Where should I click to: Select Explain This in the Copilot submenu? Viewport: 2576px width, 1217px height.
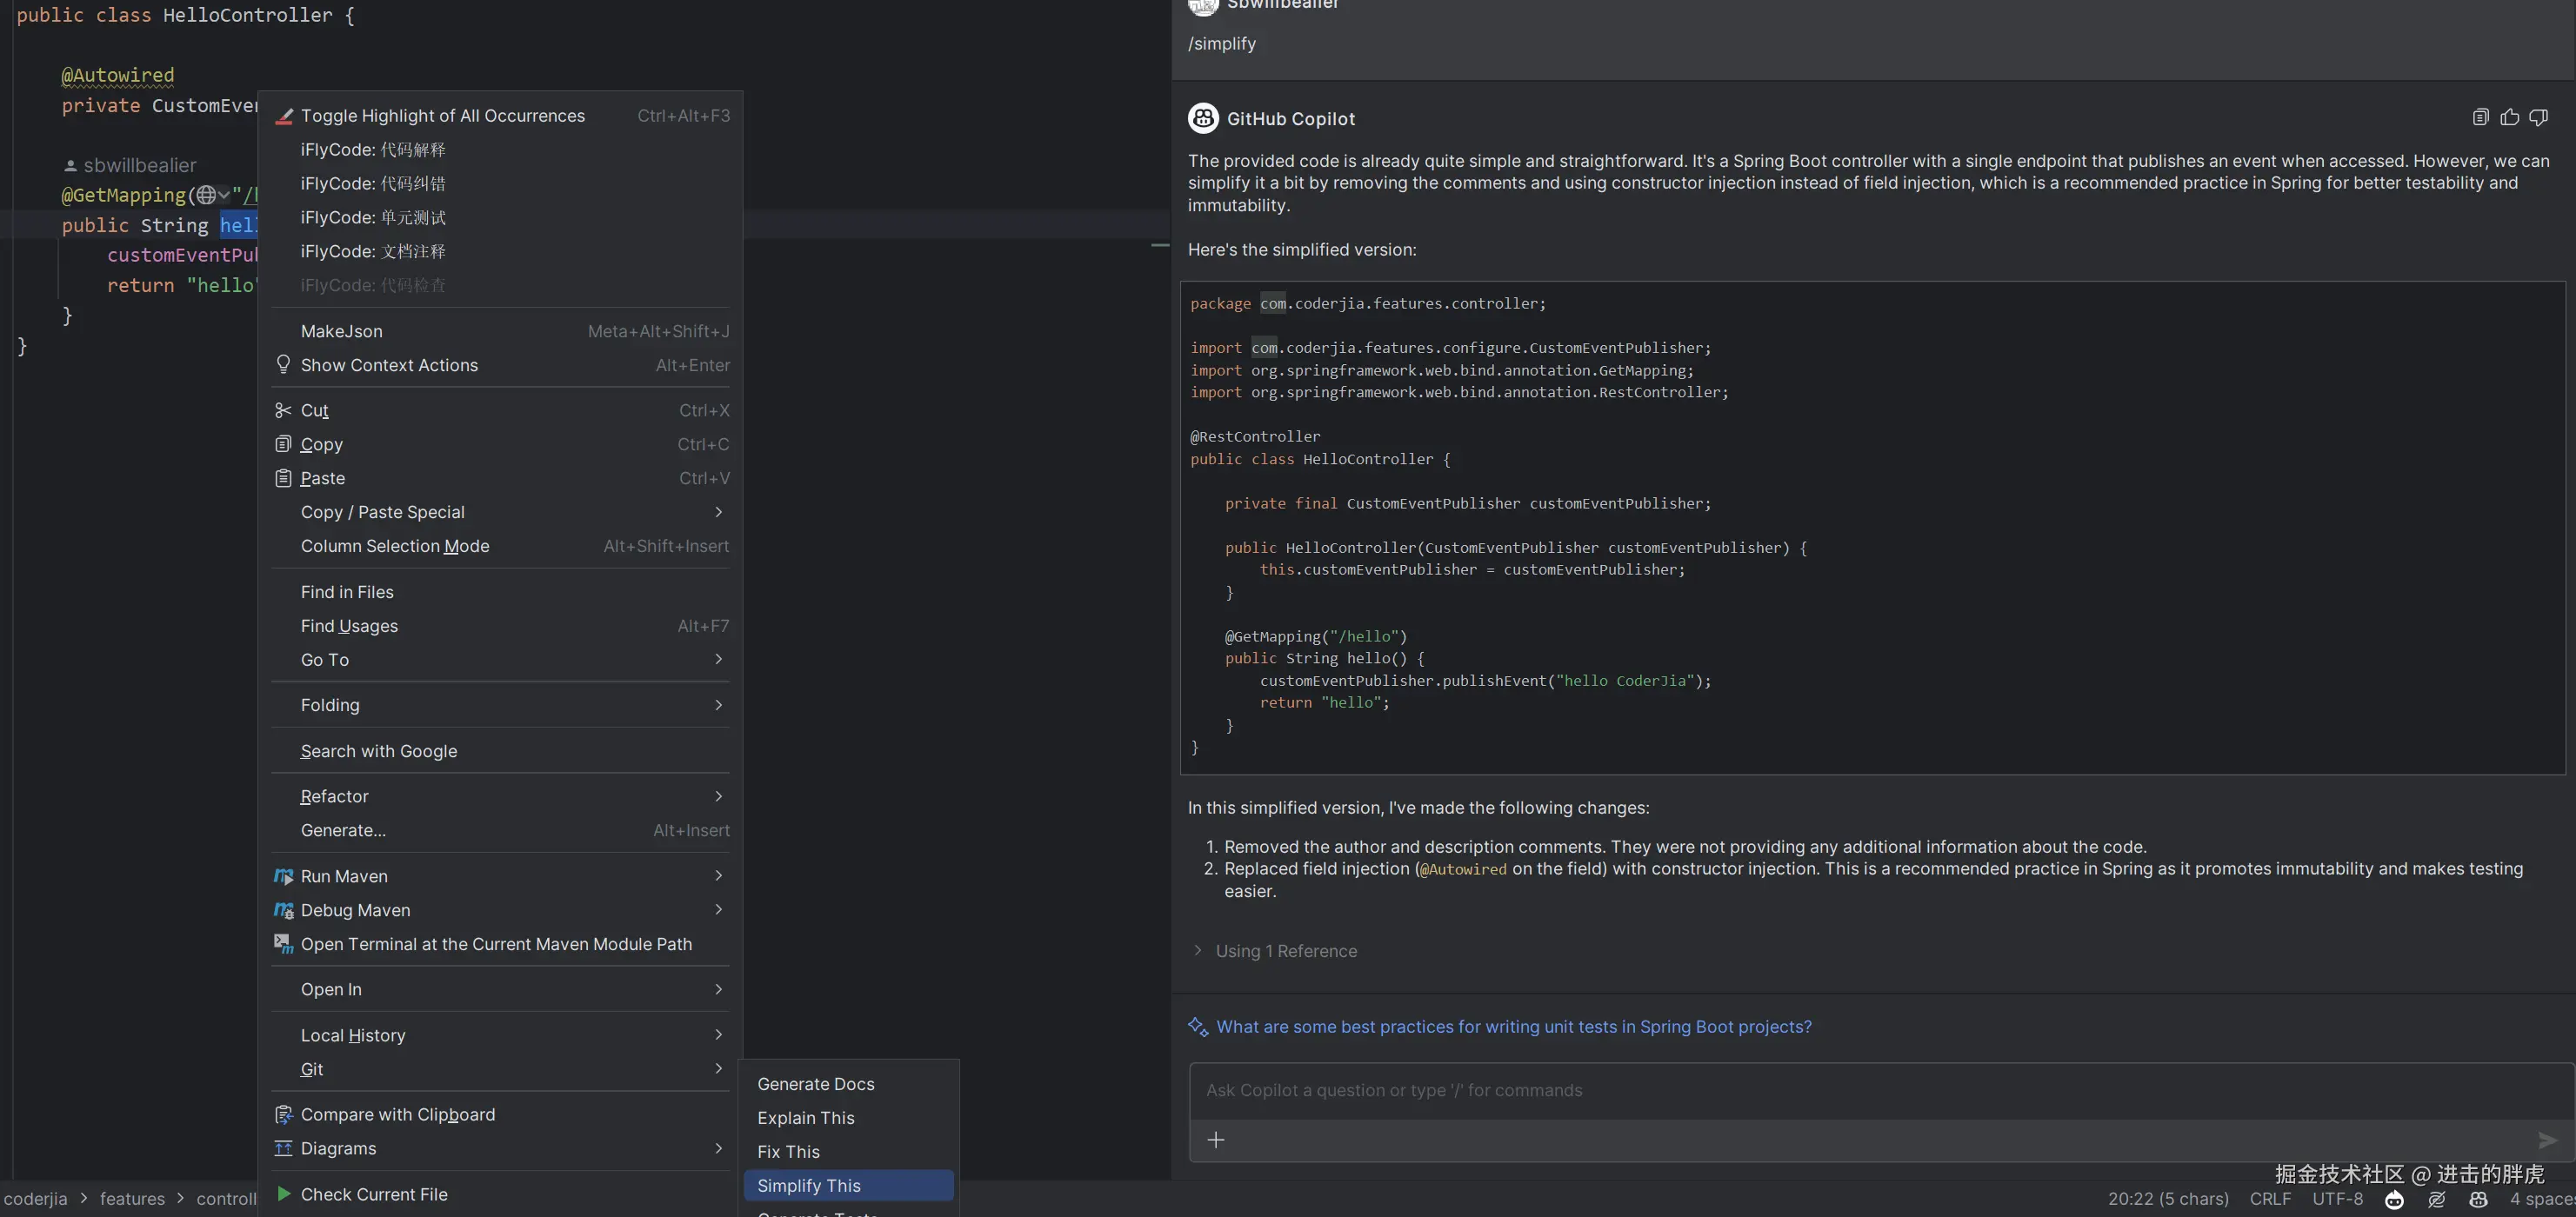(848, 1118)
